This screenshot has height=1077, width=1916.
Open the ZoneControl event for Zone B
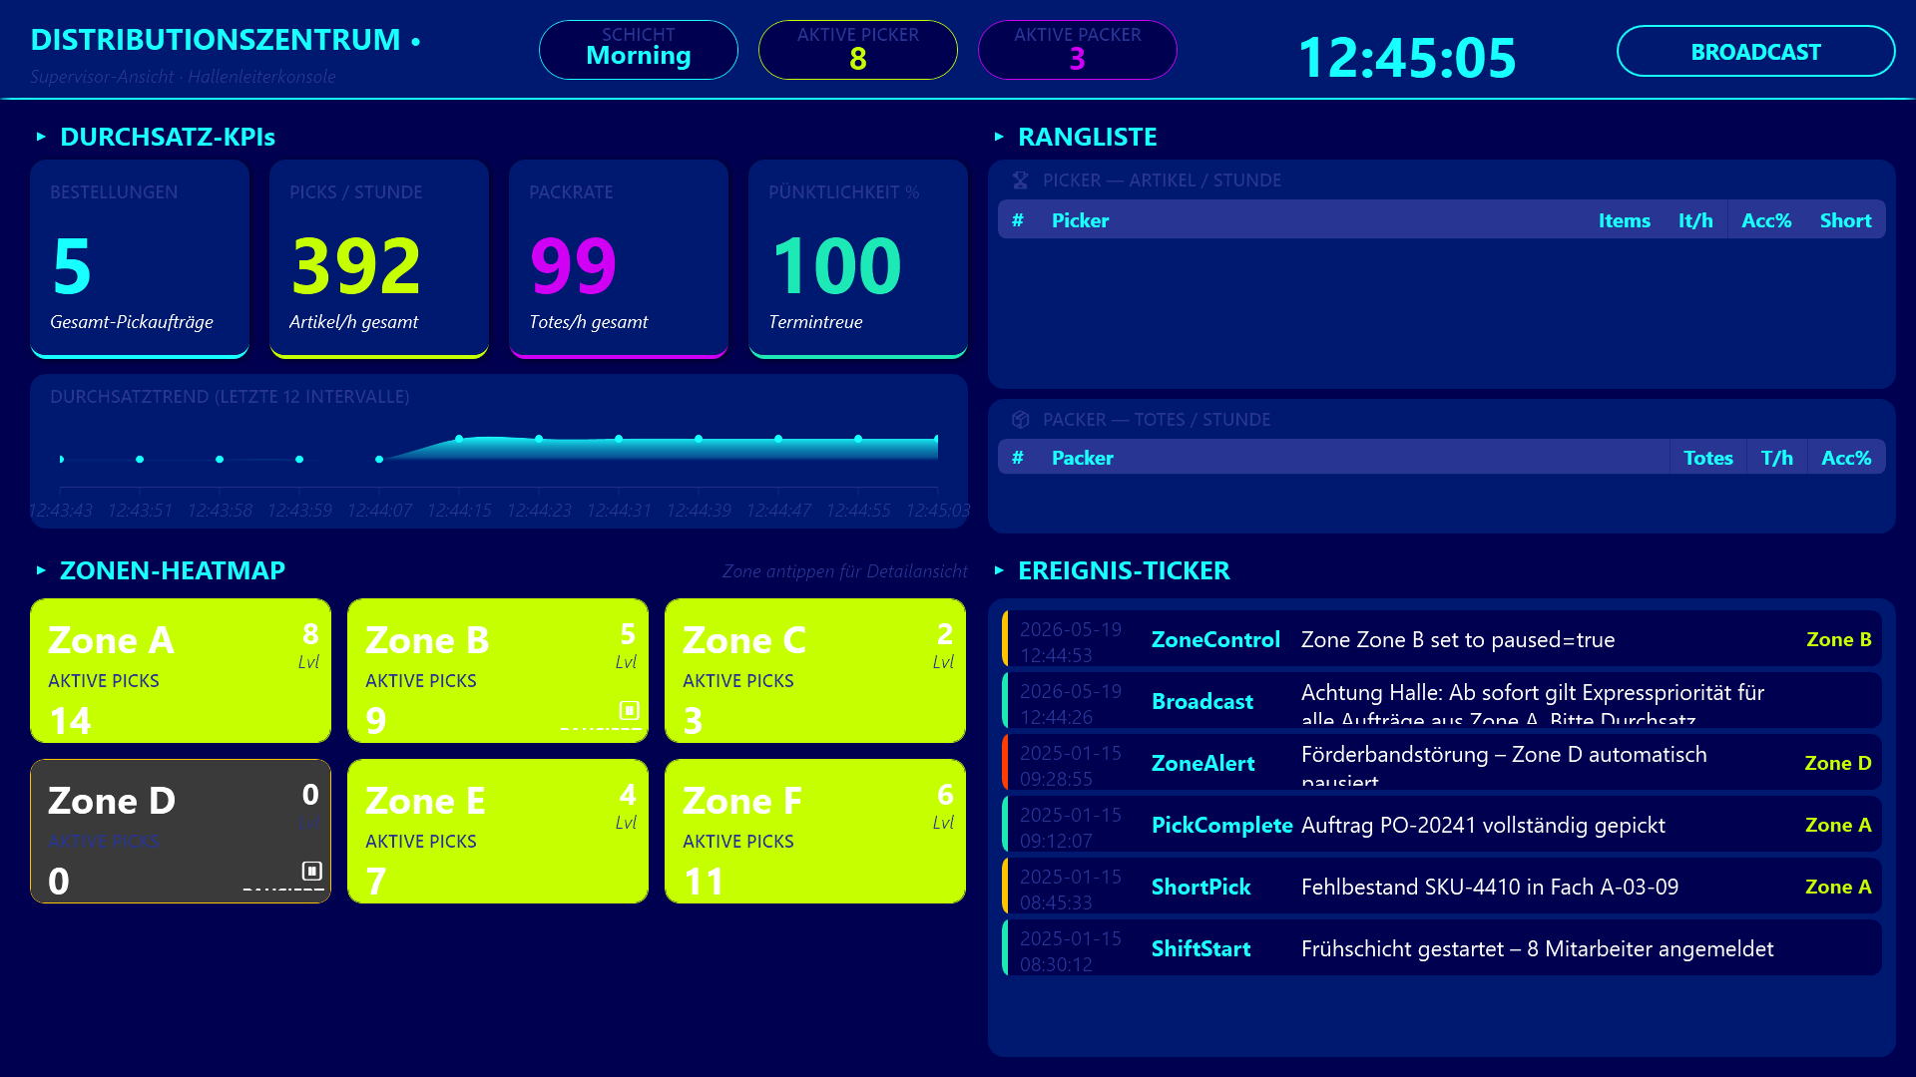pyautogui.click(x=1442, y=639)
